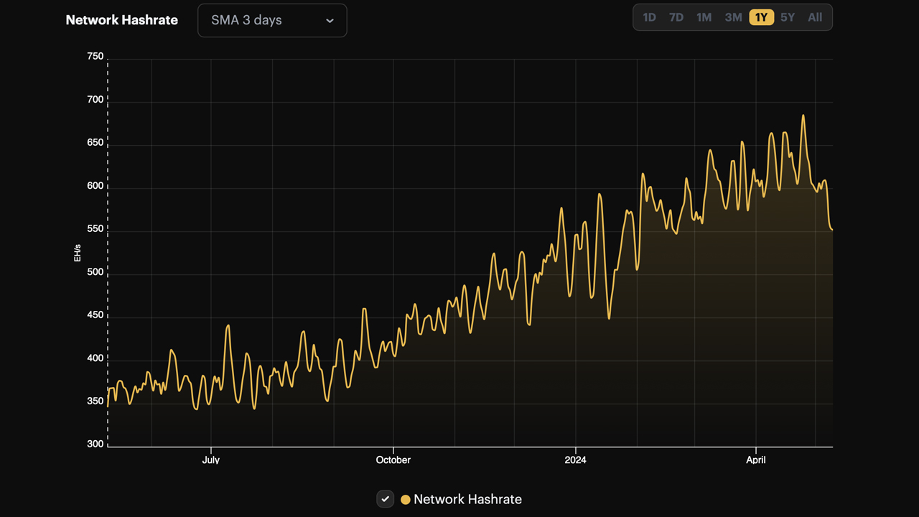Switch to the 3M view
This screenshot has height=517, width=919.
click(732, 17)
